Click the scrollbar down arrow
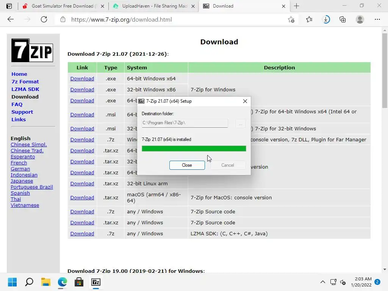 click(x=385, y=269)
